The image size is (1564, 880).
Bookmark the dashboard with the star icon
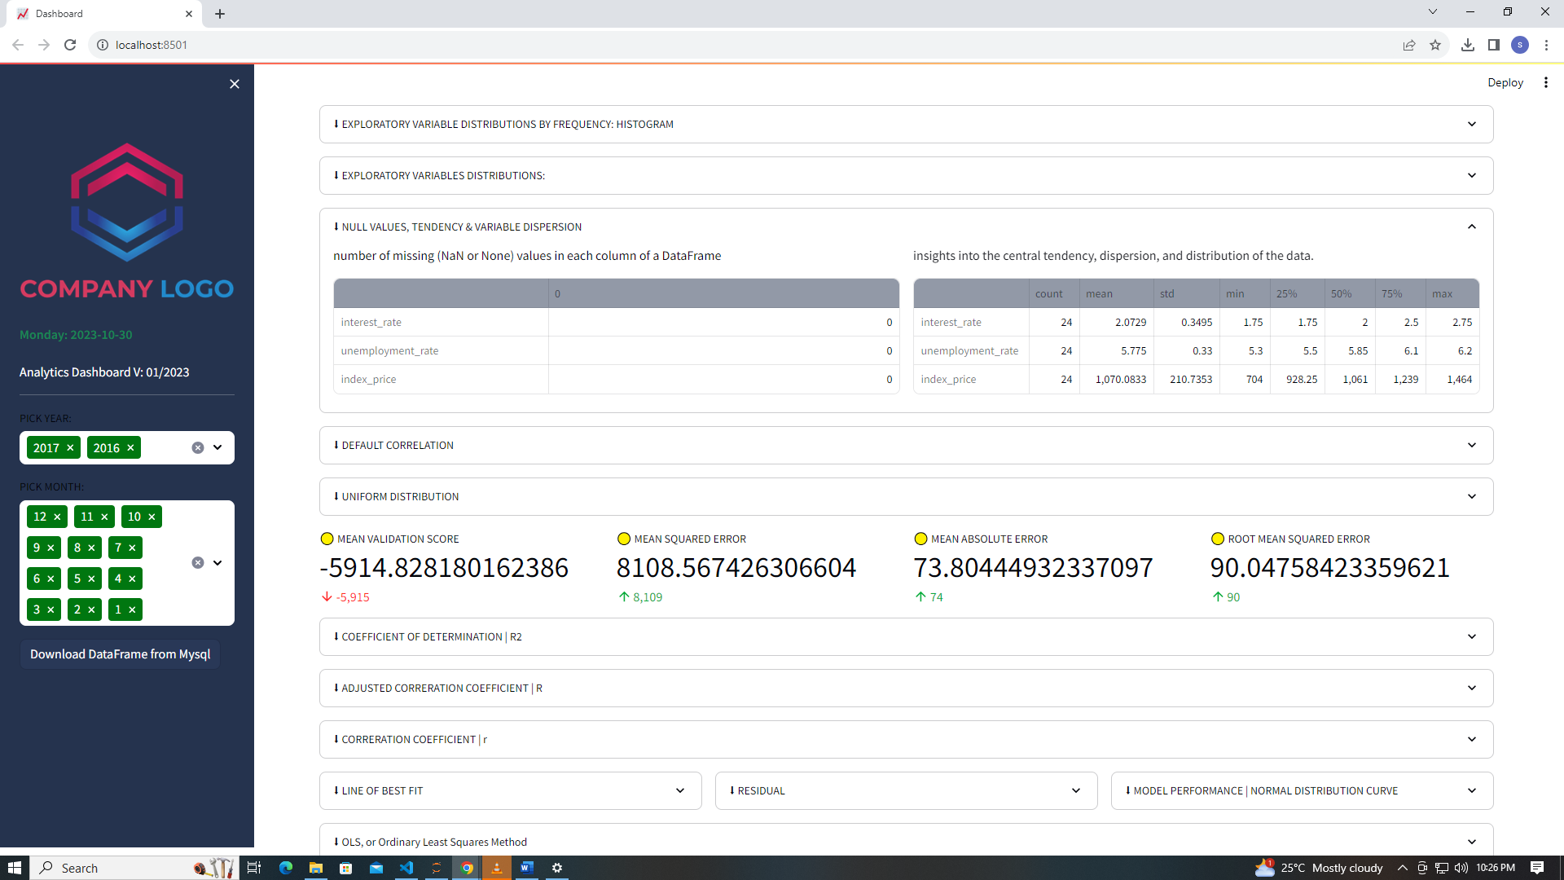point(1436,45)
